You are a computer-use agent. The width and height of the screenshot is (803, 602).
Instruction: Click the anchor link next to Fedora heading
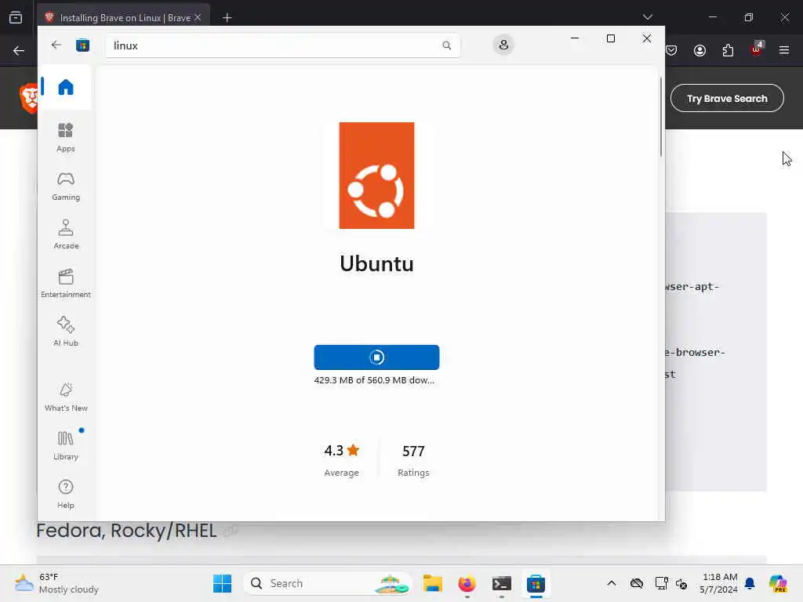(x=231, y=531)
